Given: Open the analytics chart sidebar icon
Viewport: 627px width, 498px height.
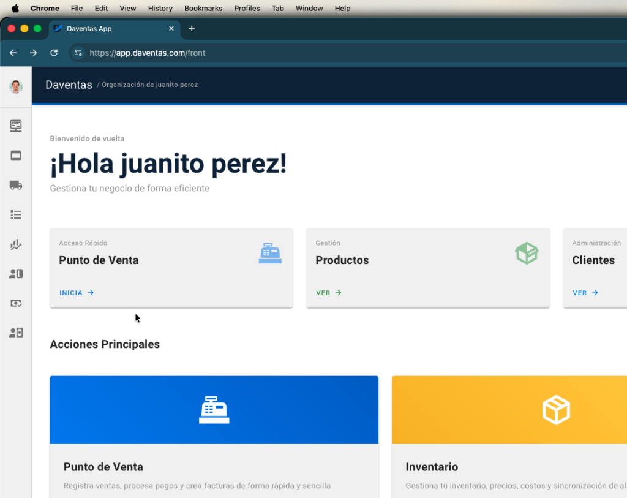Looking at the screenshot, I should click(x=16, y=244).
